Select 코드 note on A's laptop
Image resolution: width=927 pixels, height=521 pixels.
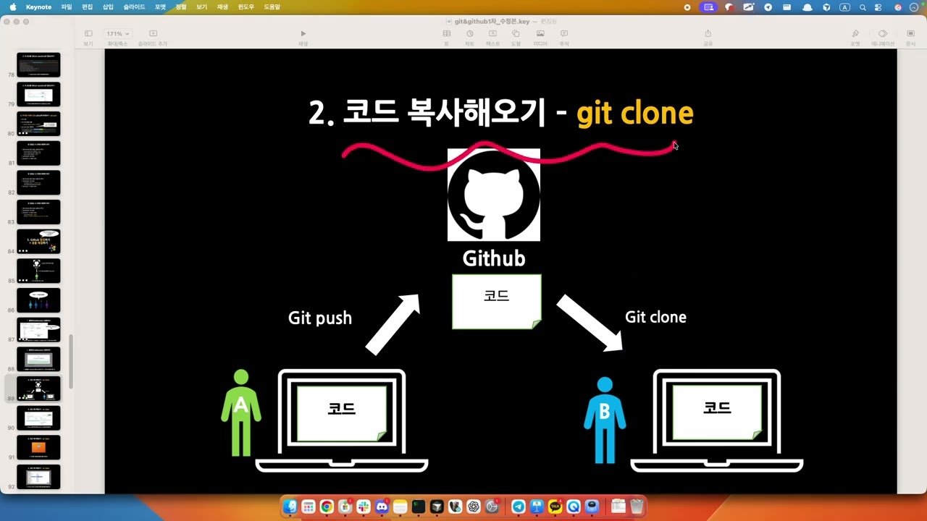click(x=342, y=413)
